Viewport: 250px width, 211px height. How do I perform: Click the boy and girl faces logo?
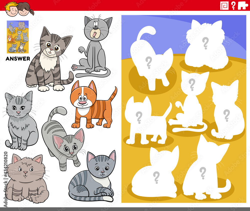point(19,9)
